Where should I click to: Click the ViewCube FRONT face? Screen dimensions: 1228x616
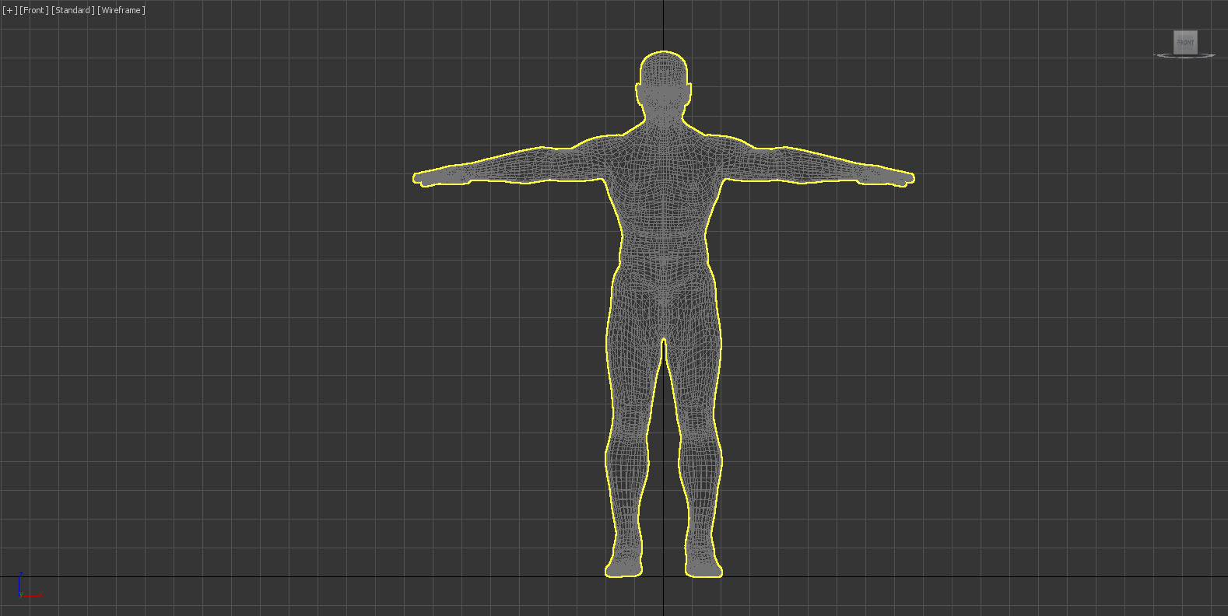[1185, 42]
